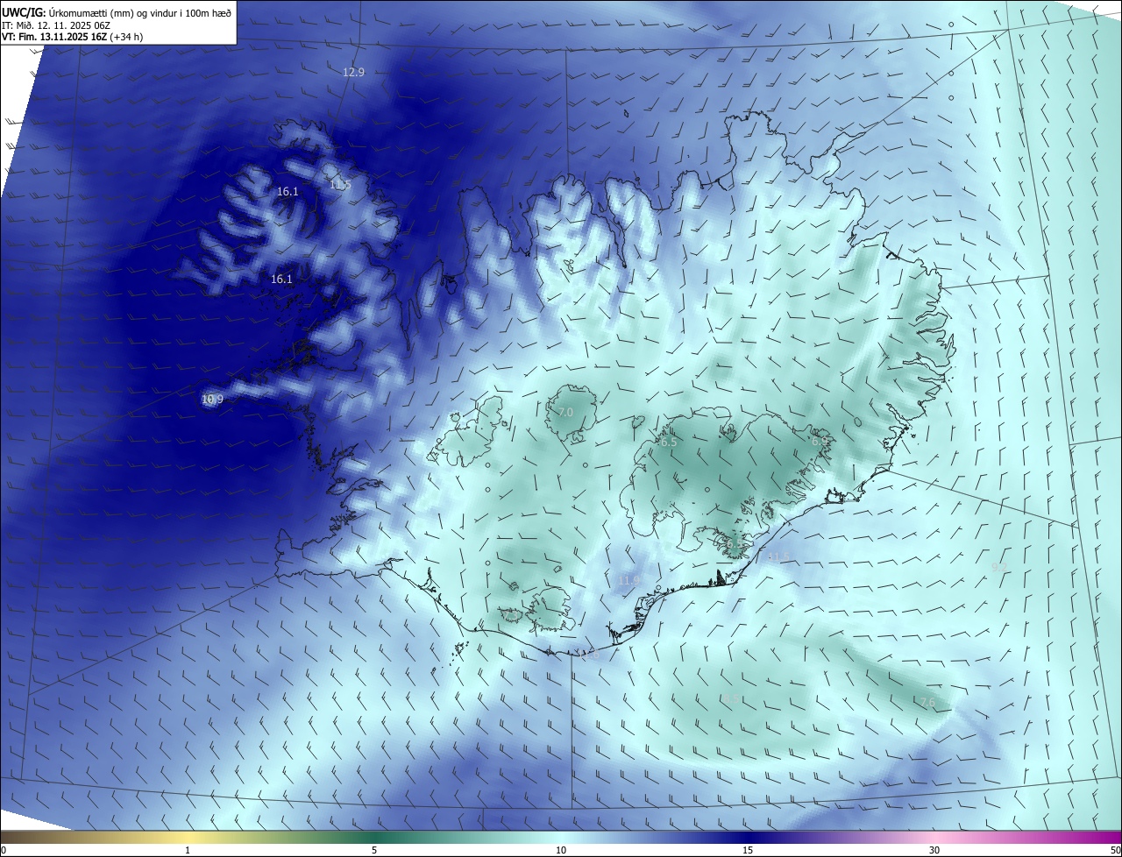Viewport: 1122px width, 857px height.
Task: Click the colorbar tick label 1
Action: click(188, 850)
